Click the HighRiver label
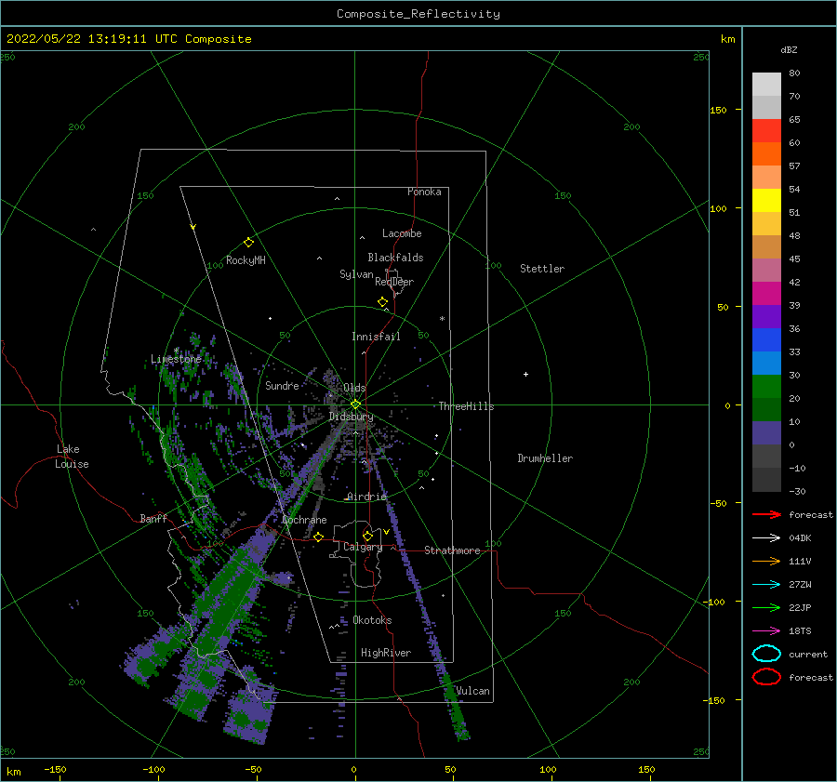 click(386, 653)
